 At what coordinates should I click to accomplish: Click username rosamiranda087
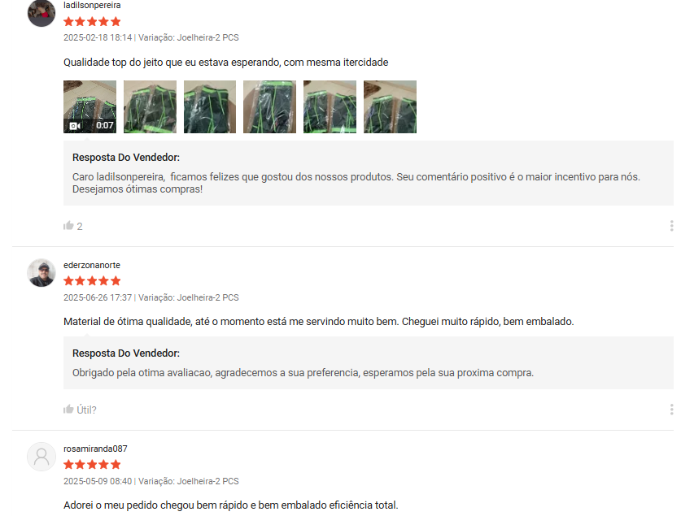click(95, 449)
